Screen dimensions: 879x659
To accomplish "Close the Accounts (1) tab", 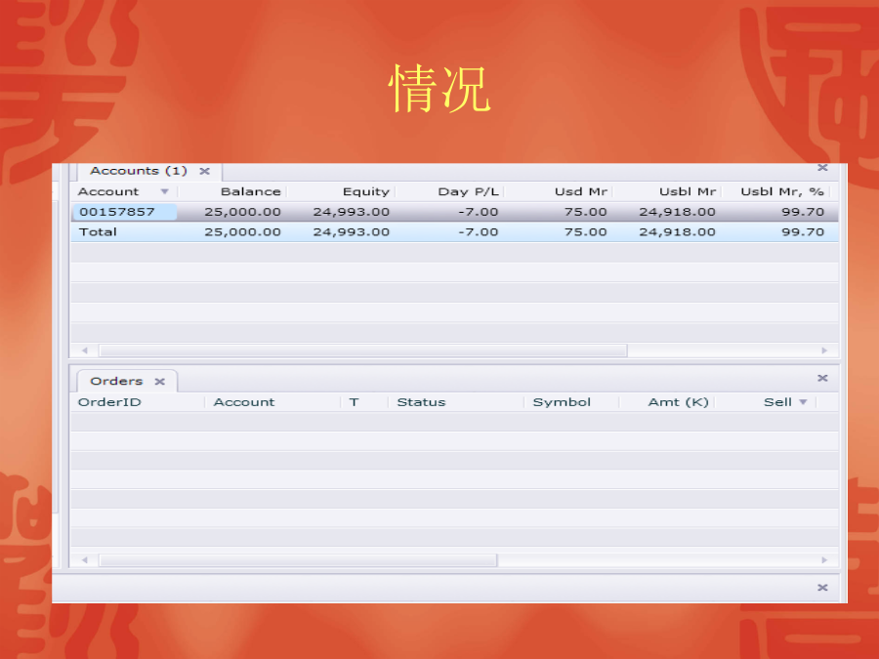I will pyautogui.click(x=205, y=171).
